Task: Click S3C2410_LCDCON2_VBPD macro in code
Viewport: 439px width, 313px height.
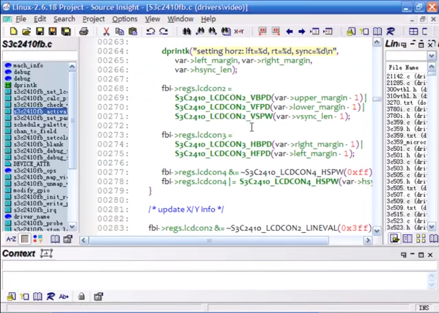Action: point(223,98)
